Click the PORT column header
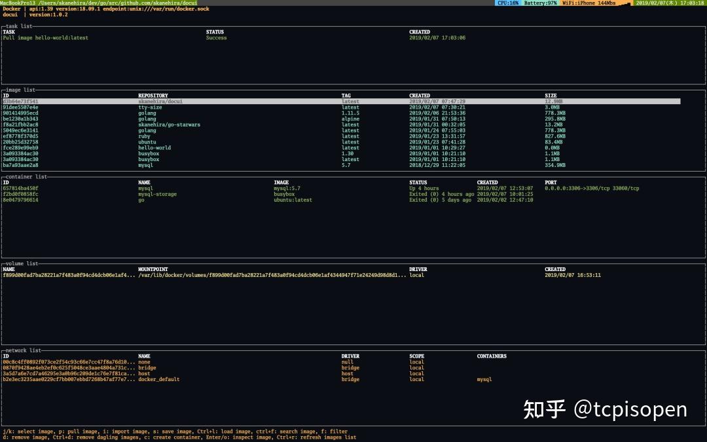Viewport: 707px width, 442px height. tap(551, 183)
